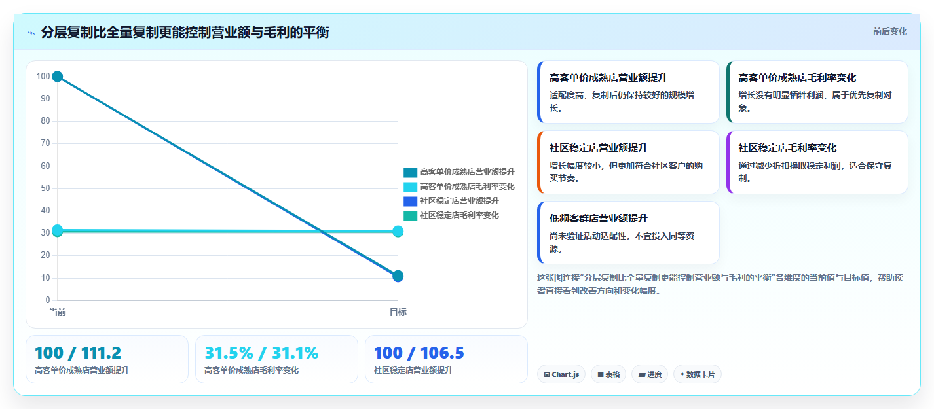Toggle legend swatch for 社区稳定店营业额提升
This screenshot has width=934, height=409.
tap(410, 201)
